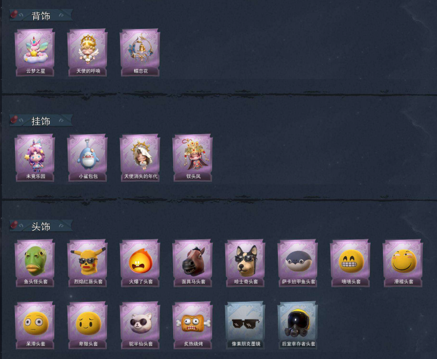Select the 像素朋克墨镜 pixel sunglasses
437x359 pixels.
245,325
